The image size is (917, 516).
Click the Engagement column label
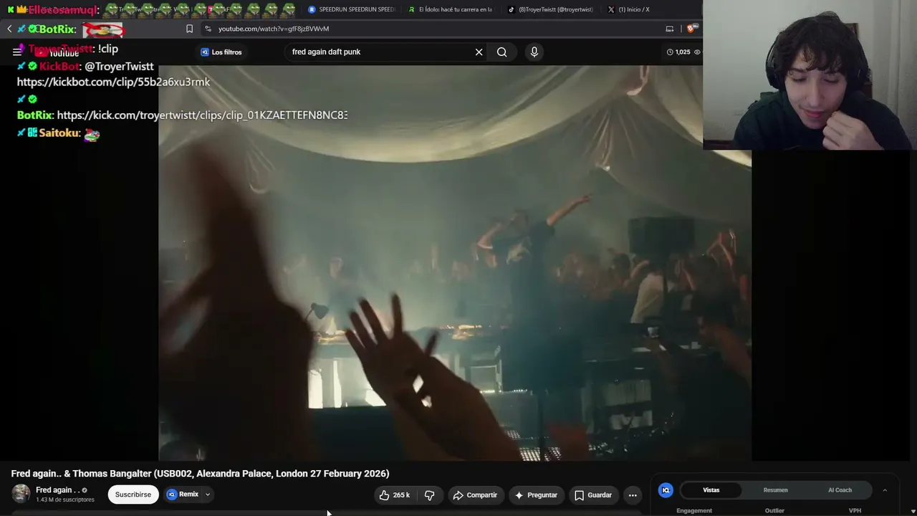pyautogui.click(x=694, y=510)
